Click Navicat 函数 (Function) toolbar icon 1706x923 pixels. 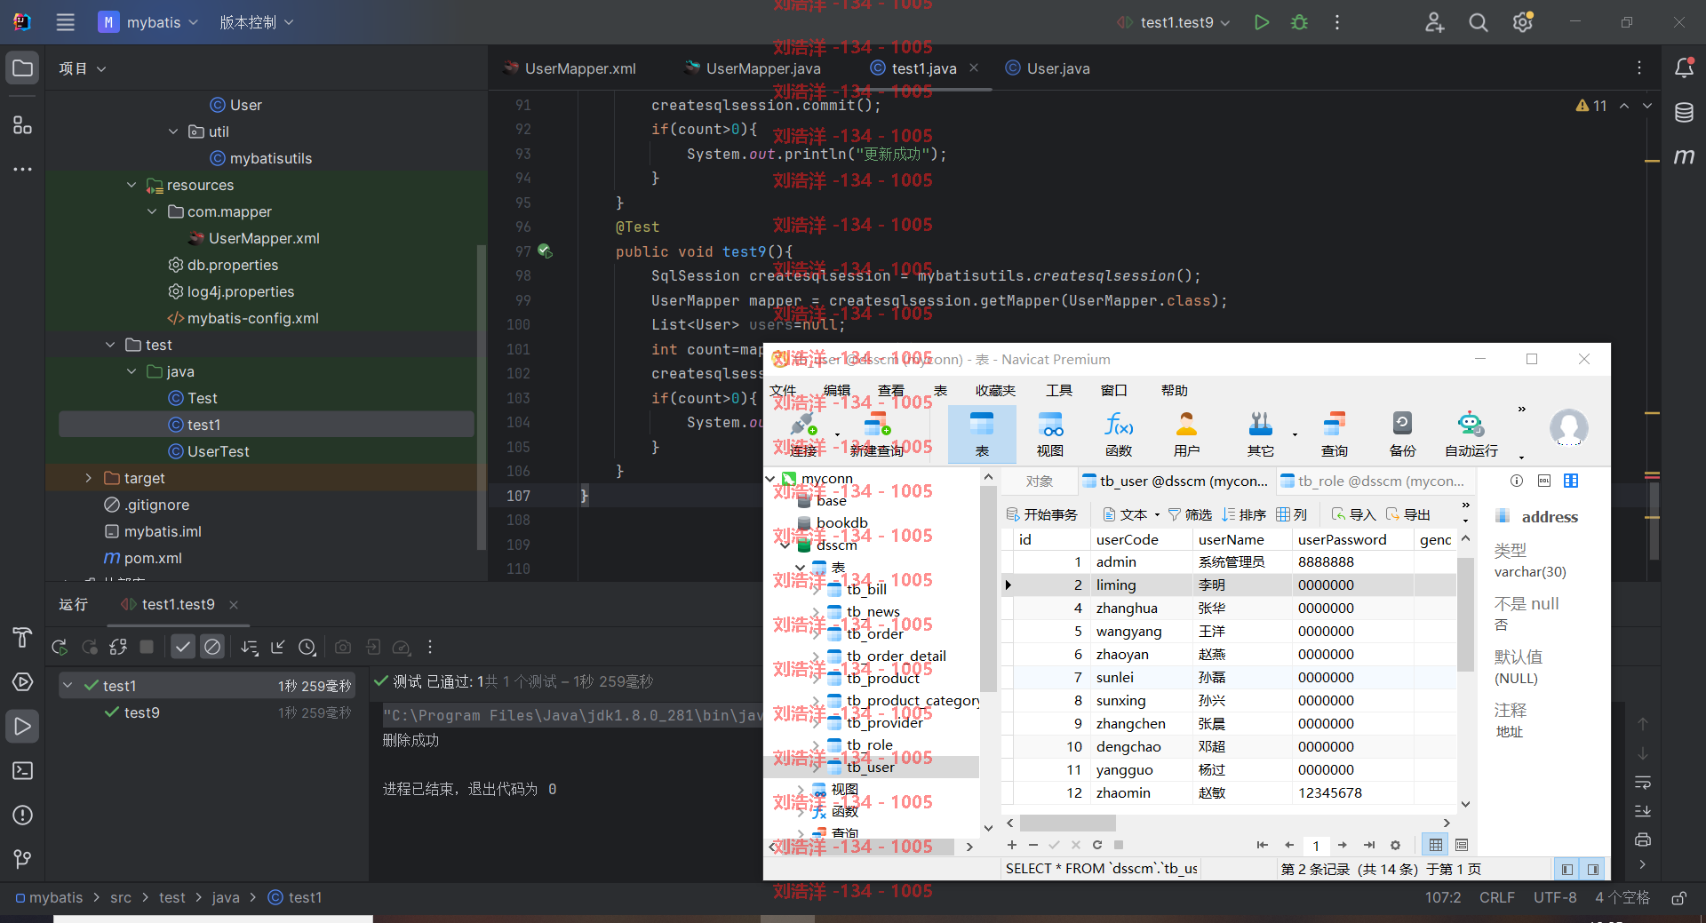tap(1119, 434)
